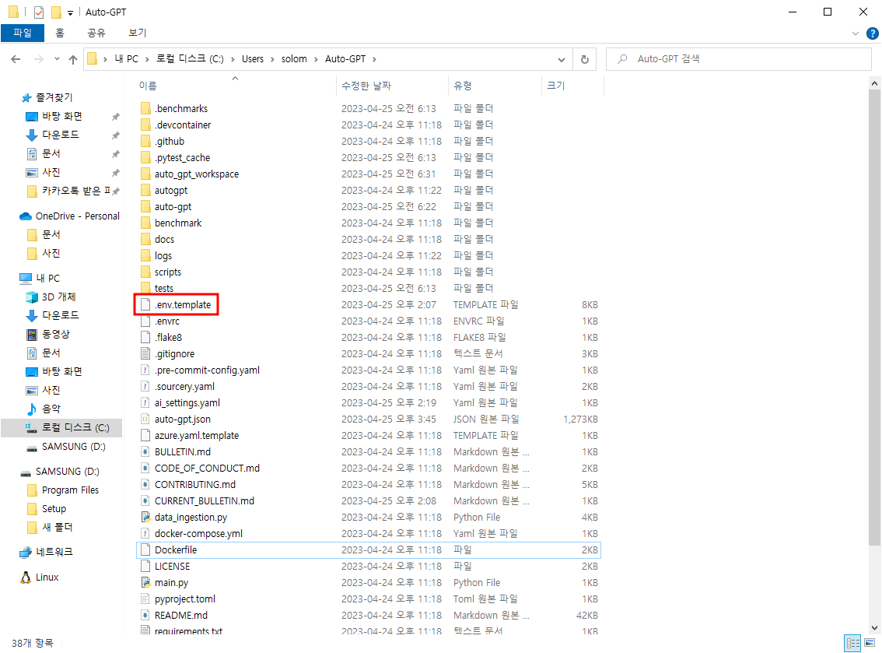Screen dimensions: 882x653
Task: Click 'solom' in address breadcrumb
Action: [294, 59]
